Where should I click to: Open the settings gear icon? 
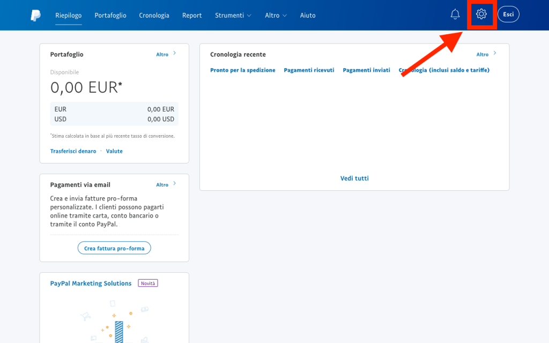click(481, 14)
